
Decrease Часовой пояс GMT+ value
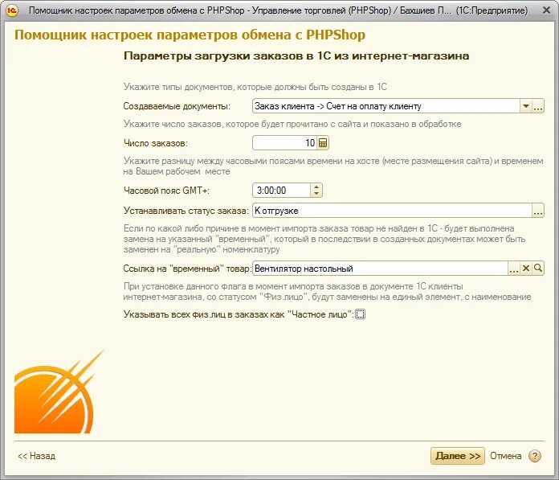pyautogui.click(x=316, y=194)
